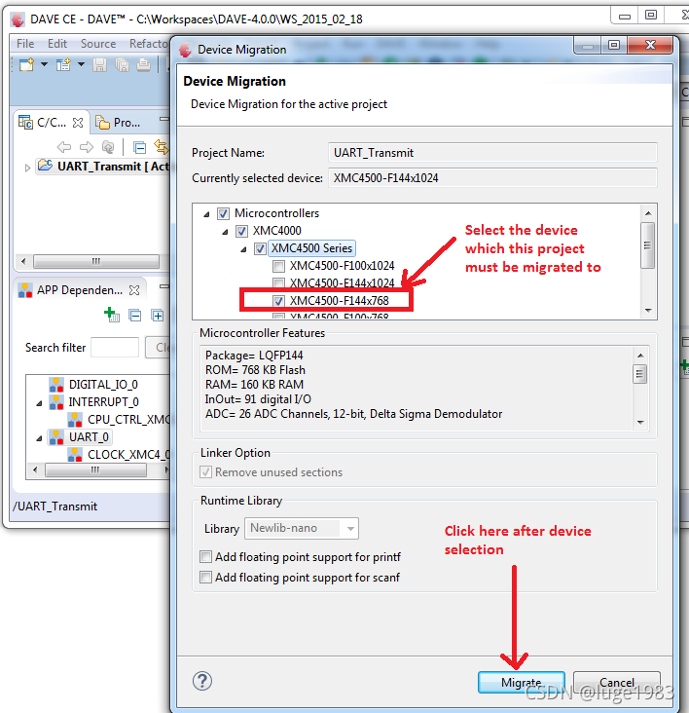Collapse the Microcontrollers tree node
The height and width of the screenshot is (713, 689).
point(206,213)
